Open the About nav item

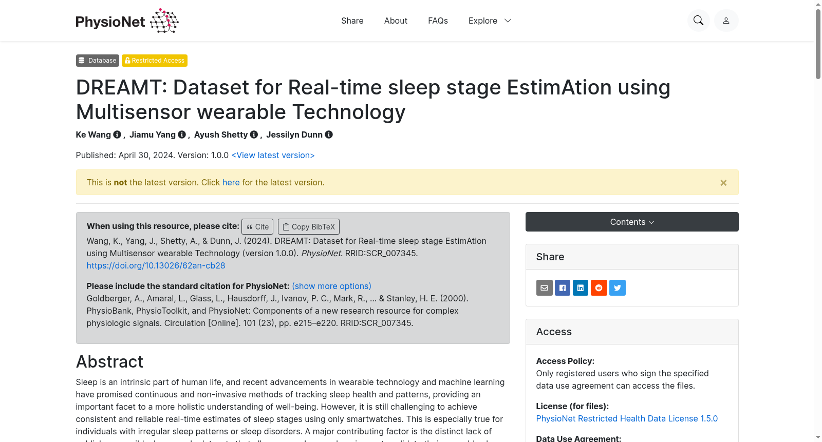pos(396,21)
